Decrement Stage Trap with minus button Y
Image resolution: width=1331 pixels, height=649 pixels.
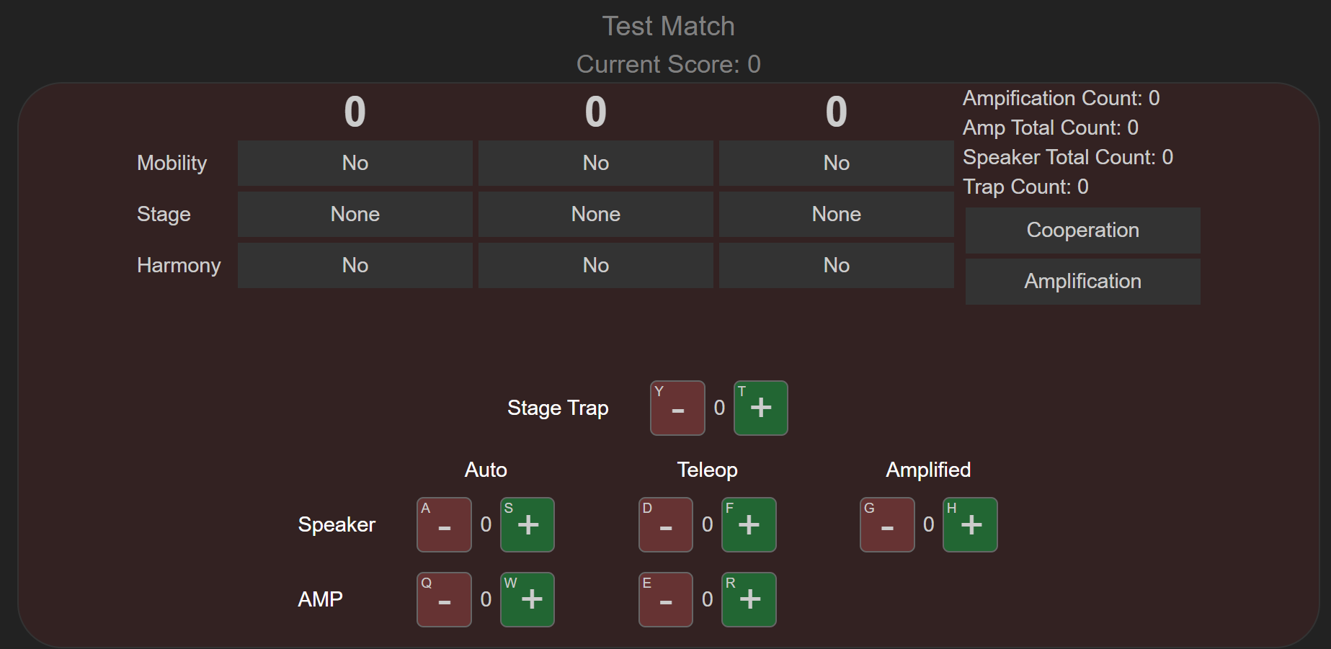point(677,408)
